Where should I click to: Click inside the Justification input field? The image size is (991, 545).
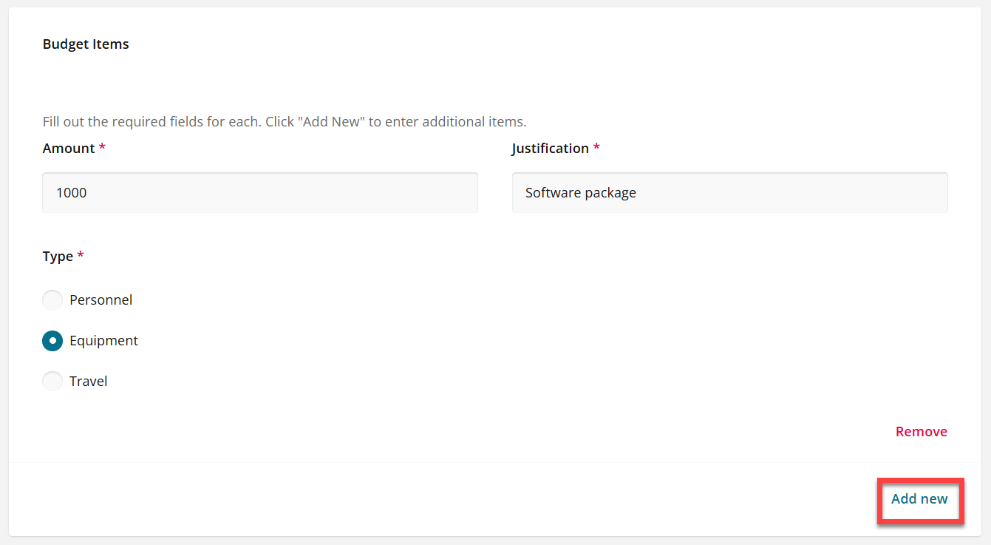click(x=729, y=192)
